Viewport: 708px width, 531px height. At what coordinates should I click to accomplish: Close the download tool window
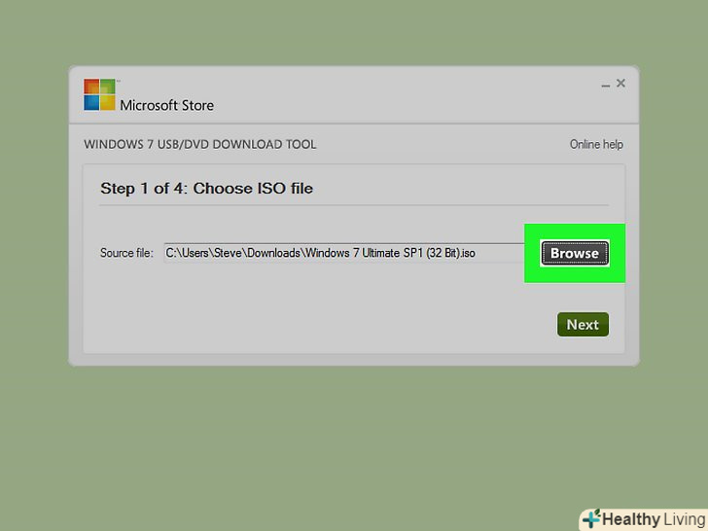[620, 83]
